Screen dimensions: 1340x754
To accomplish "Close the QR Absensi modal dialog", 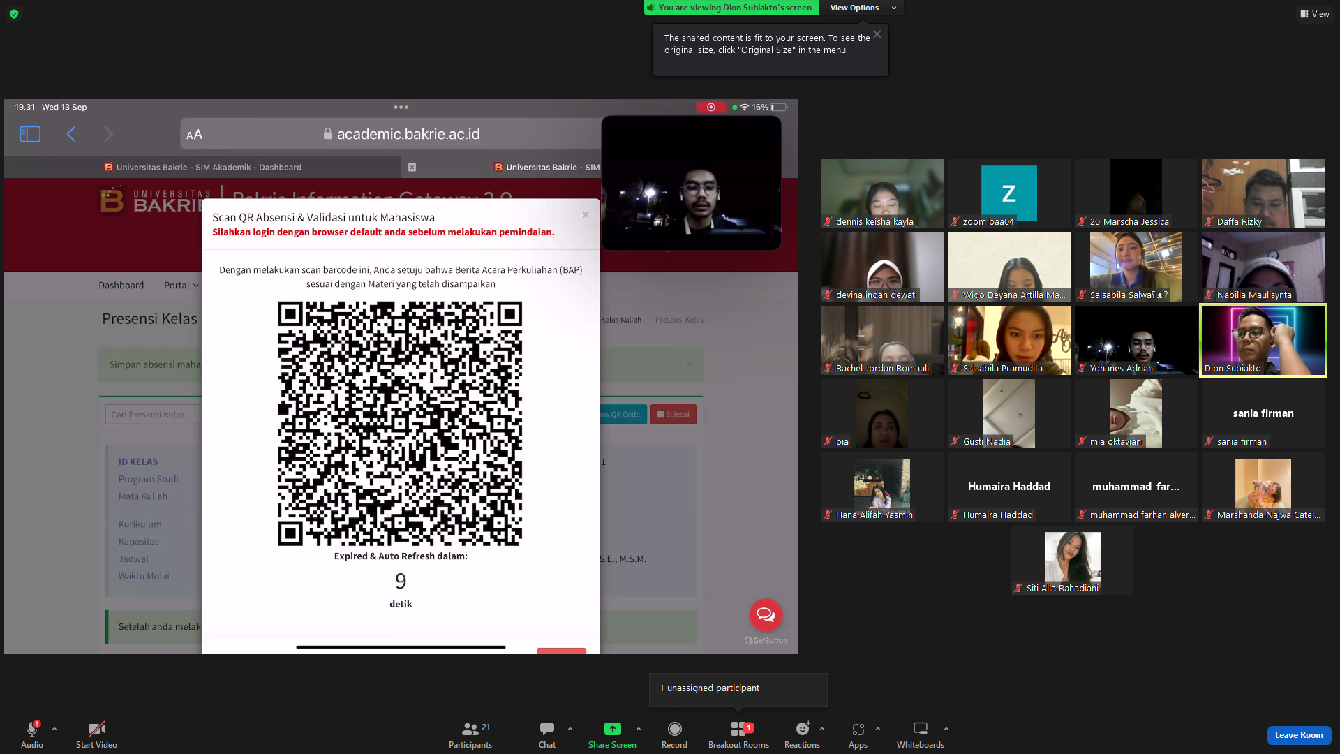I will pyautogui.click(x=586, y=215).
